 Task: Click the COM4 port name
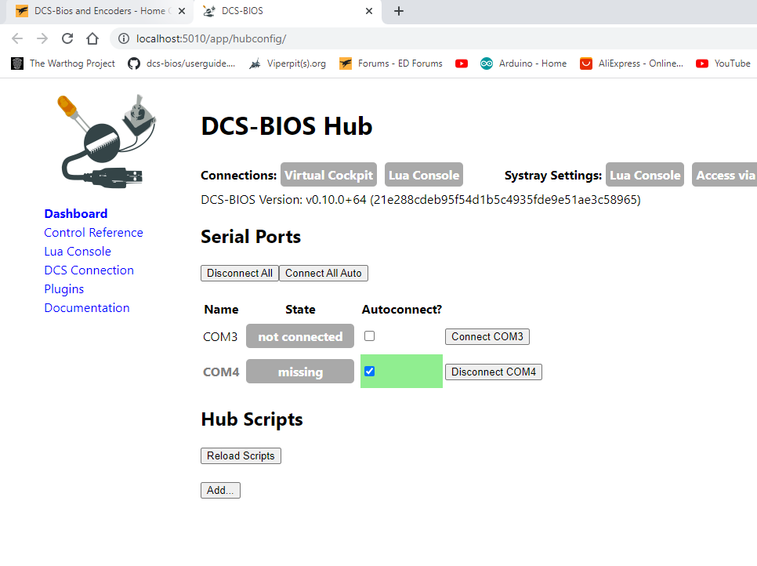(x=221, y=372)
